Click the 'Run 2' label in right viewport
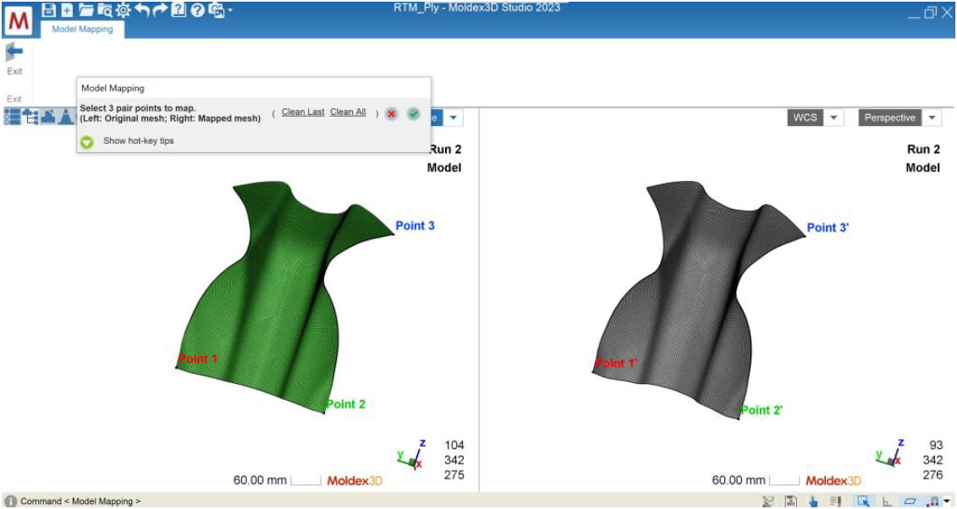 923,150
